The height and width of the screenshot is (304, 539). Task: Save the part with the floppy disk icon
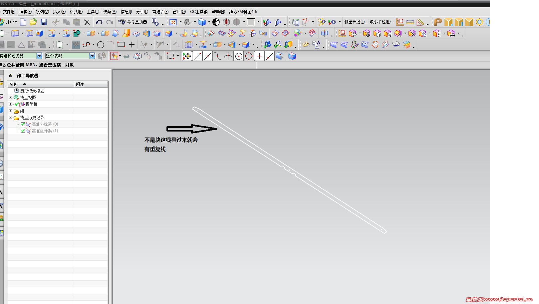click(44, 22)
